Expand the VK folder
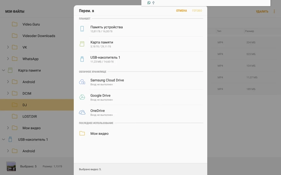The height and width of the screenshot is (175, 281). coord(8,47)
